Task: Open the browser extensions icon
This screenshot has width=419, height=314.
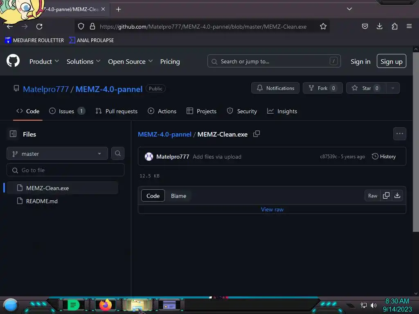Action: click(394, 26)
